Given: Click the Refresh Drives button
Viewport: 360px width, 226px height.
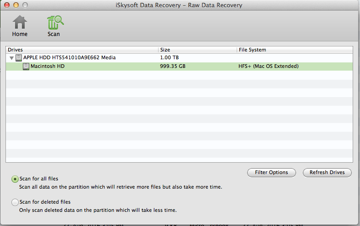Looking at the screenshot, I should [x=327, y=172].
